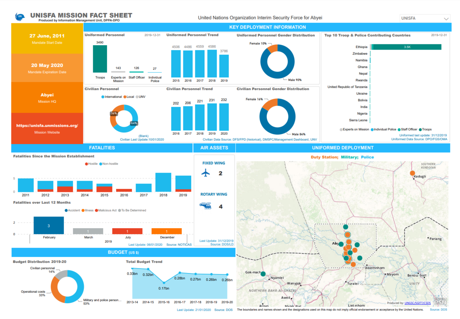Viewport: 460px width, 319px height.
Task: Click the 20 May 2020 expiration tile
Action: tap(47, 68)
